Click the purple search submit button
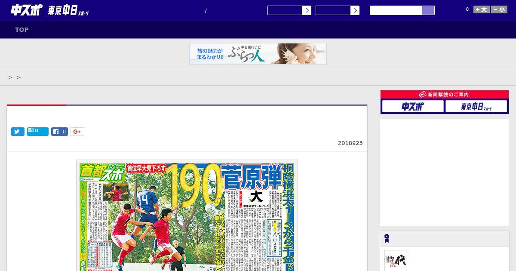The width and height of the screenshot is (516, 271). coord(428,10)
